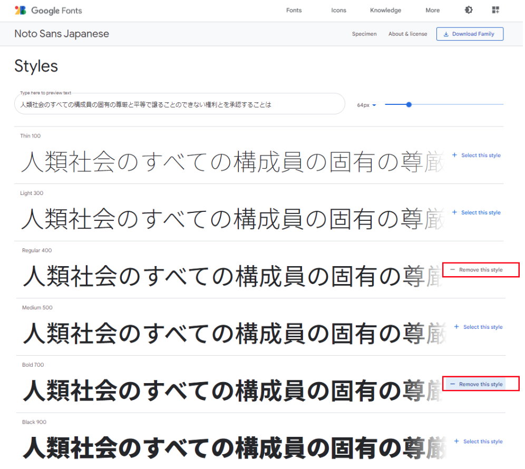Toggle the theme brightness icon

click(x=469, y=10)
